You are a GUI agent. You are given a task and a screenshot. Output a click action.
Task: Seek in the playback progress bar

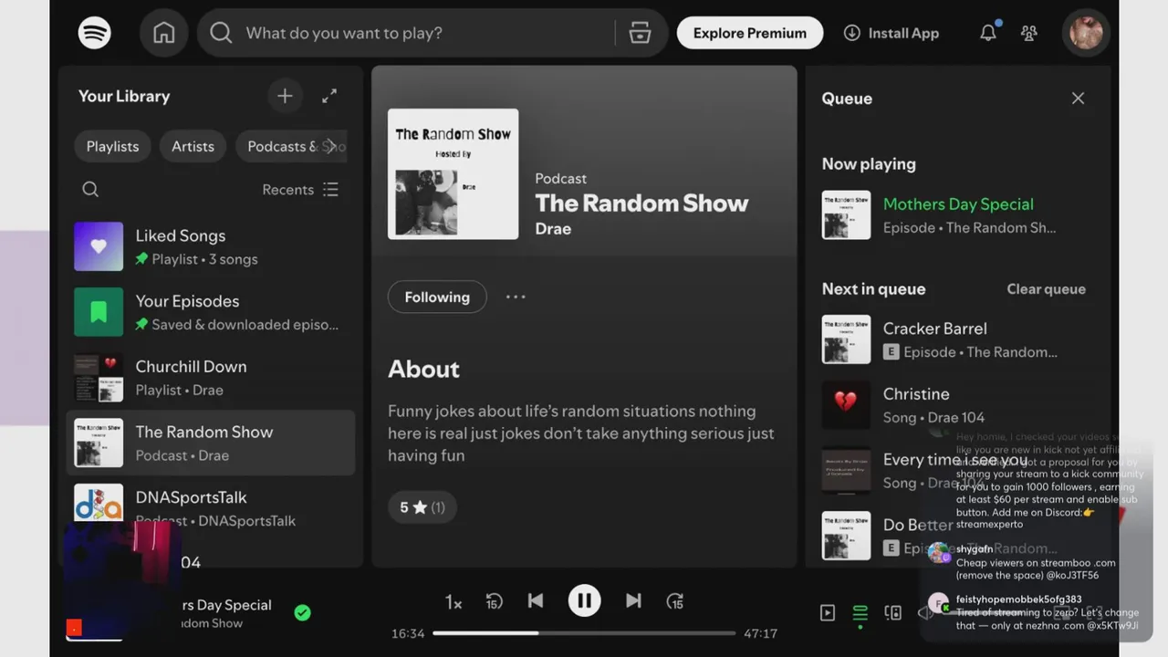click(584, 633)
